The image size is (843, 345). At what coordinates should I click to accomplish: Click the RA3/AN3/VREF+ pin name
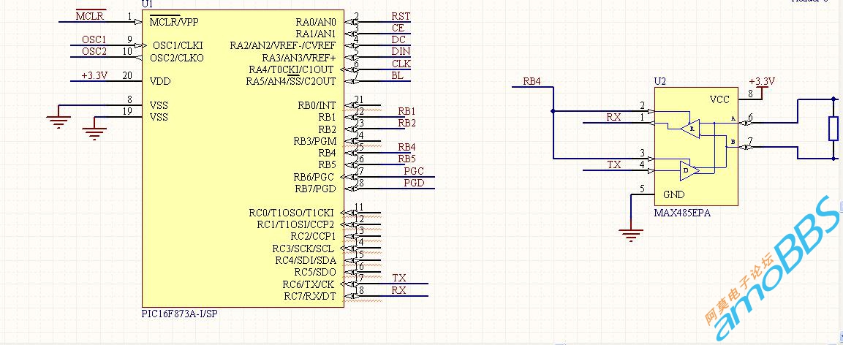[299, 58]
